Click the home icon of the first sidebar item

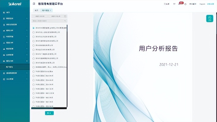pyautogui.click(x=4, y=12)
